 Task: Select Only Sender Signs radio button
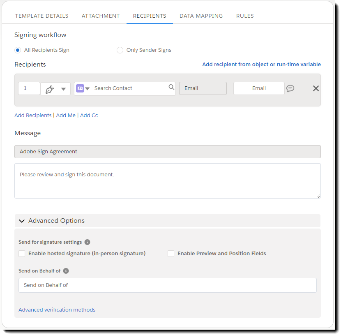(x=120, y=50)
